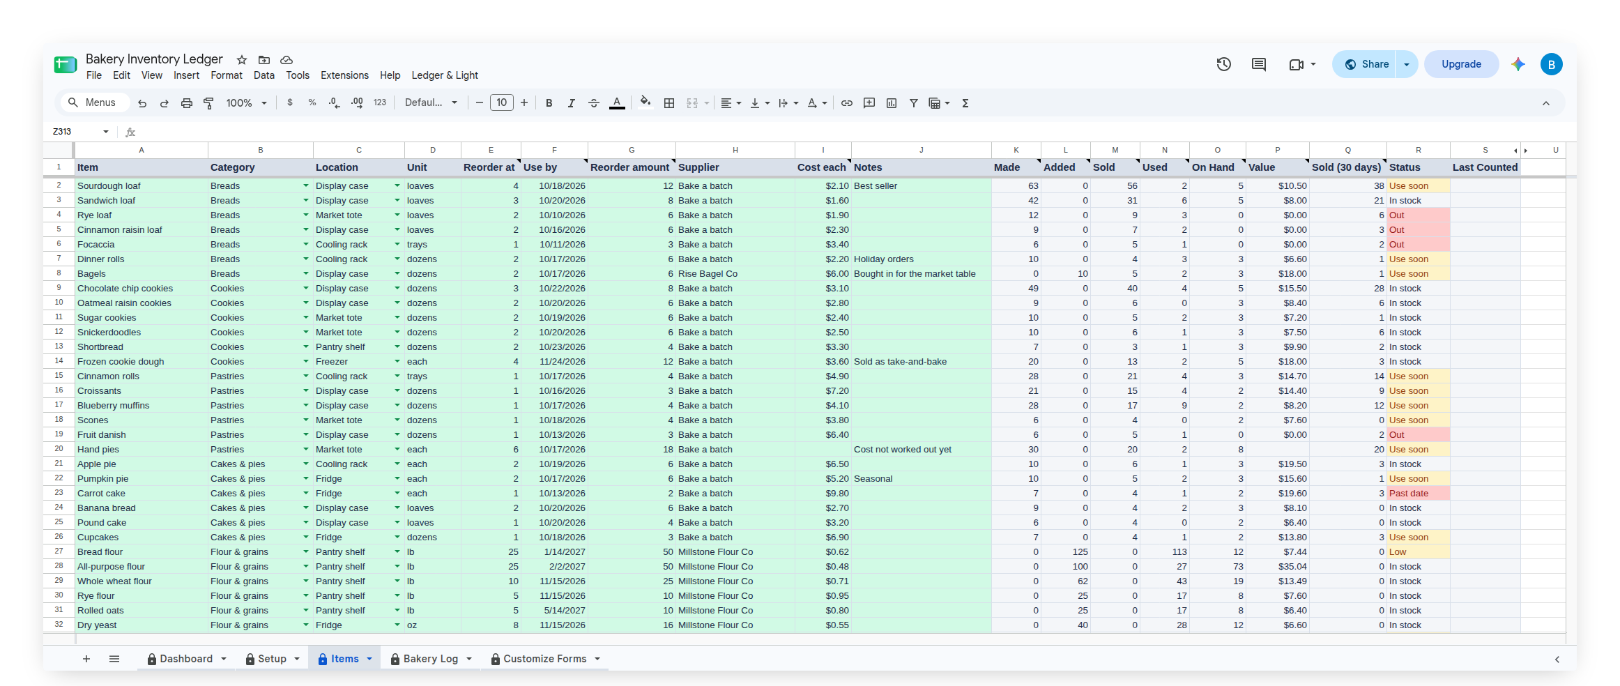Open the Extensions menu
The height and width of the screenshot is (686, 1620).
pos(344,75)
